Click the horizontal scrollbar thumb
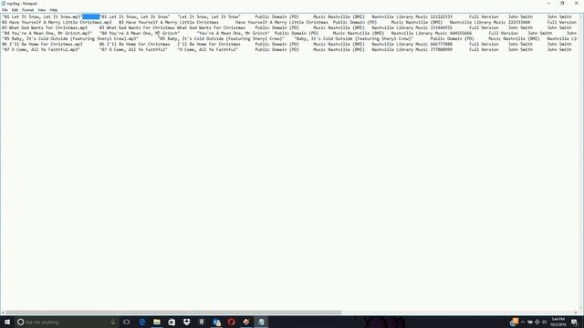 pos(173,313)
